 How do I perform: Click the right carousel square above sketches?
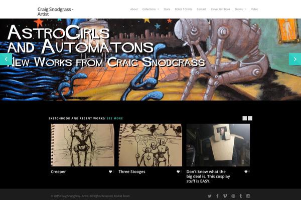point(250,118)
